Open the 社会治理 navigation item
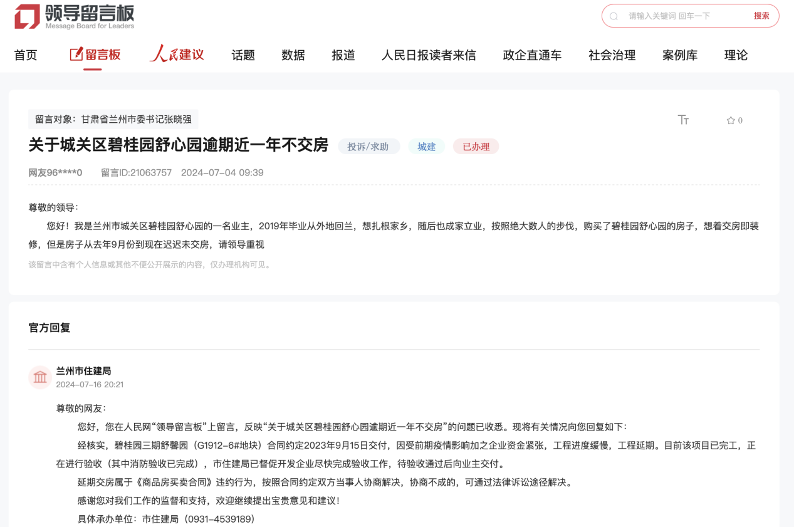The width and height of the screenshot is (794, 527). 612,55
